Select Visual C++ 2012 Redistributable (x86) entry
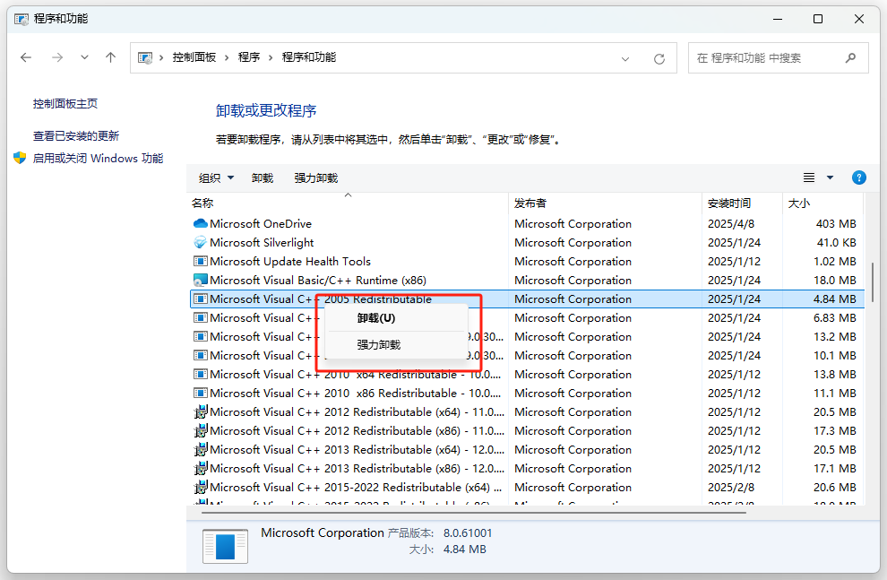Viewport: 887px width, 580px height. tap(527, 430)
